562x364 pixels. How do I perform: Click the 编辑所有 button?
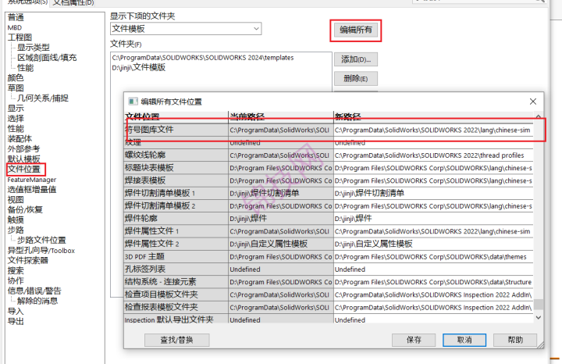(x=356, y=30)
